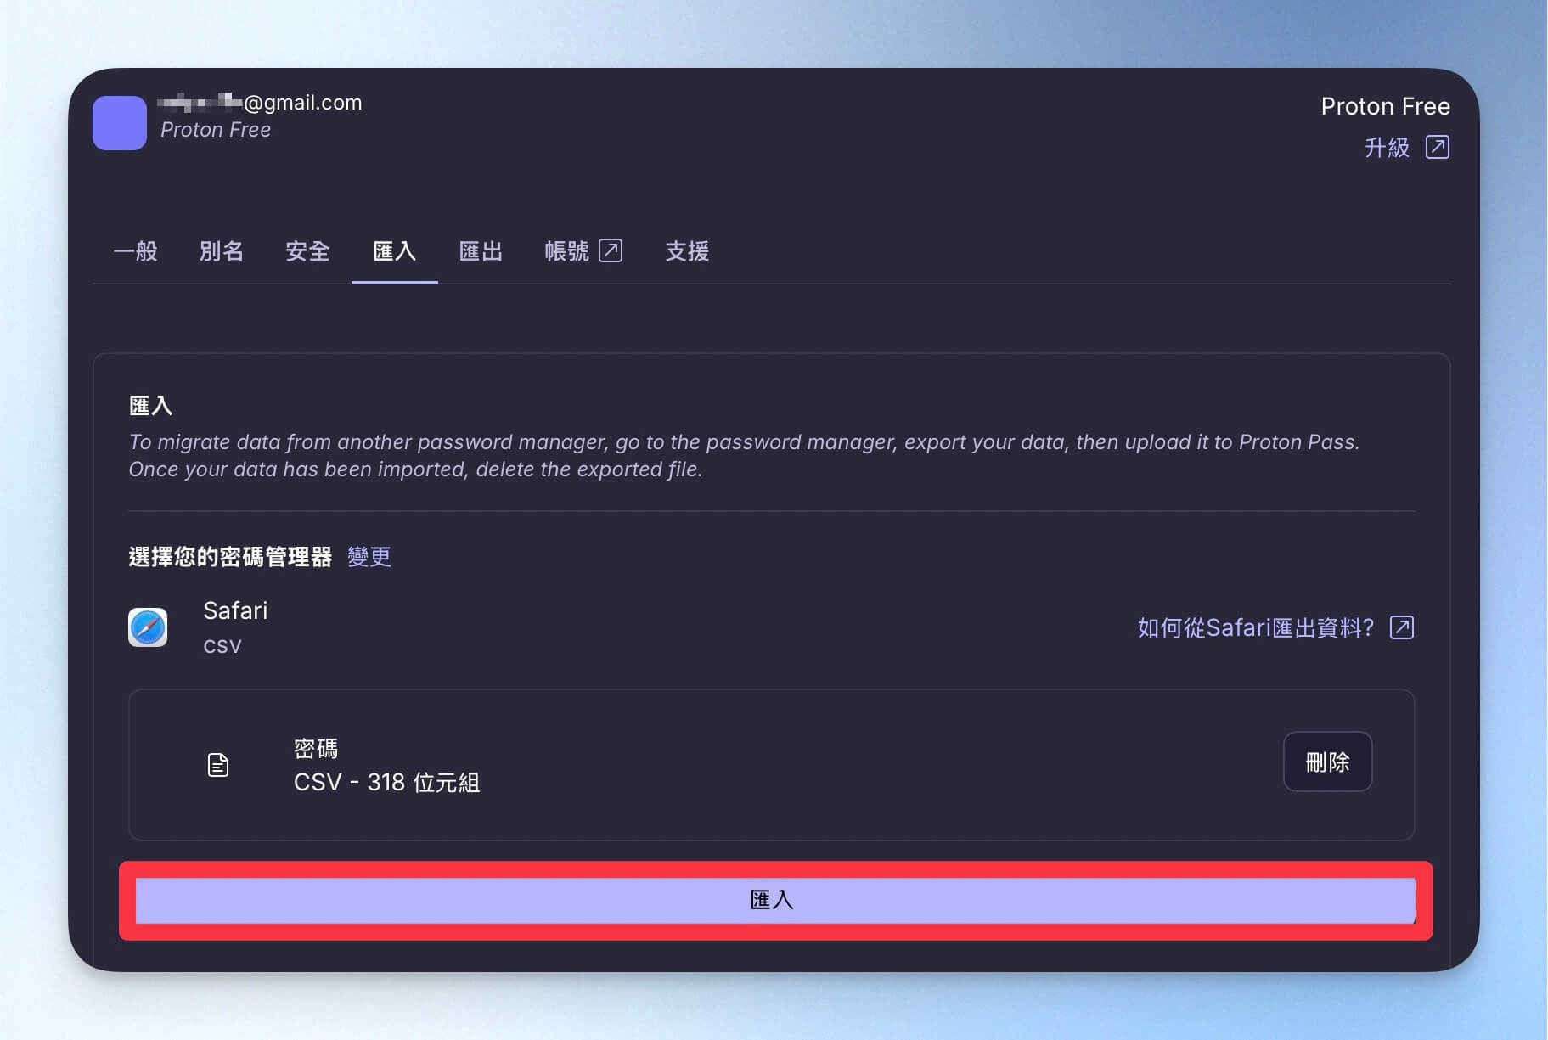Switch to the 別名 tab
This screenshot has height=1040, width=1548.
(222, 250)
